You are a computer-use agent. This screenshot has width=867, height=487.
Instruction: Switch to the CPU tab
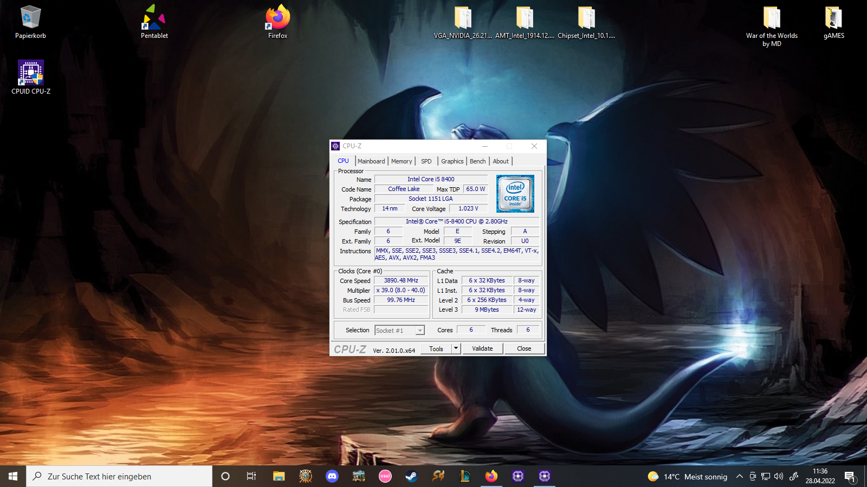[344, 161]
